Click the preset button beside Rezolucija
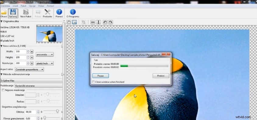Screen dimensions: 257x120 tap(32, 63)
